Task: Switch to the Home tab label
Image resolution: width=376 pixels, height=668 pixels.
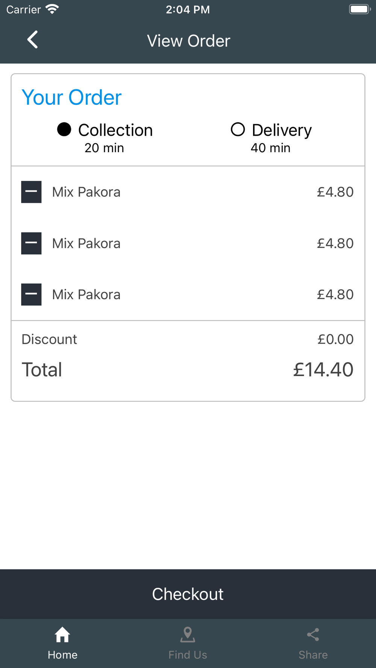Action: 62,655
